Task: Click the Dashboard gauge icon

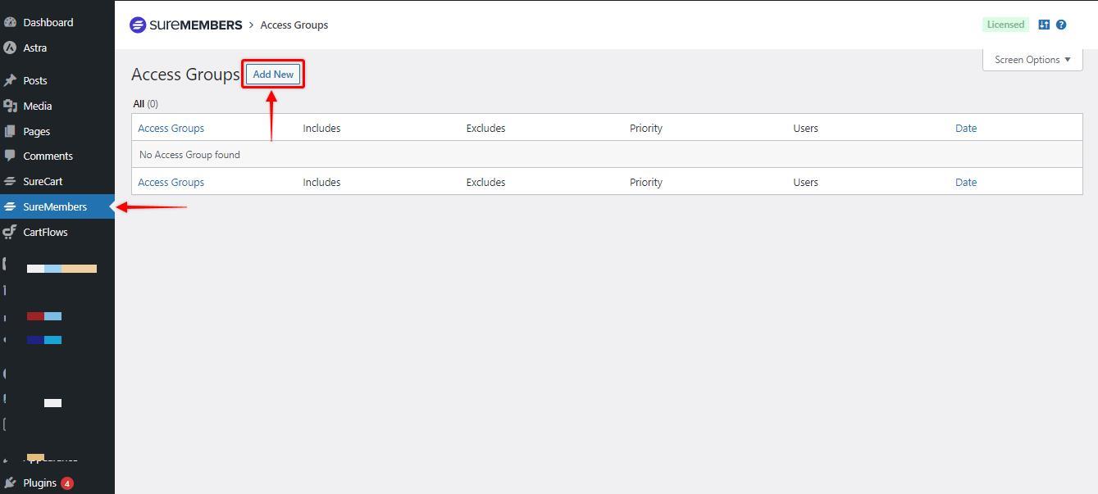Action: [x=10, y=22]
